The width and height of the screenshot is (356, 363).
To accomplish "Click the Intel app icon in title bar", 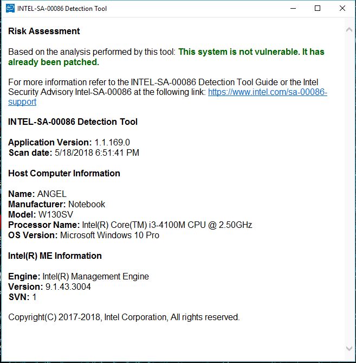I will coord(10,9).
